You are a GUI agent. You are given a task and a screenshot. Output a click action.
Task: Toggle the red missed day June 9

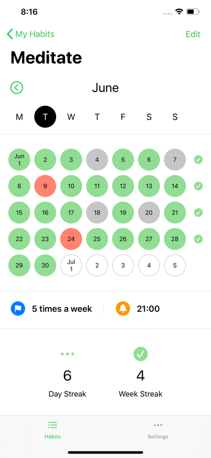coord(45,186)
